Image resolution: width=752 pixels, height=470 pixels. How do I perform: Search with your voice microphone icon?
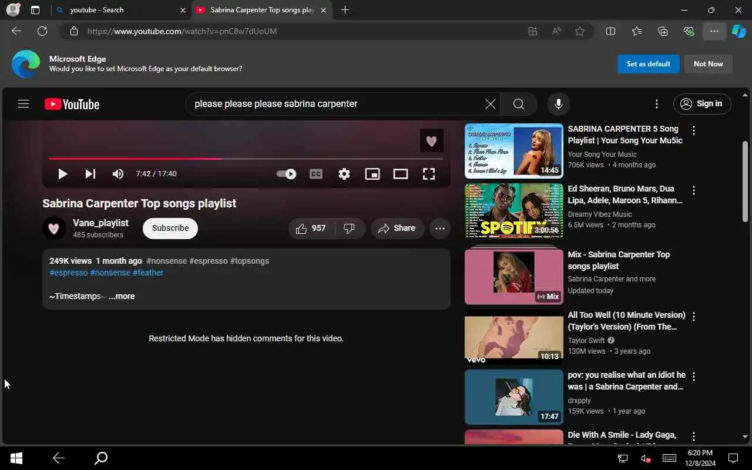tap(559, 104)
